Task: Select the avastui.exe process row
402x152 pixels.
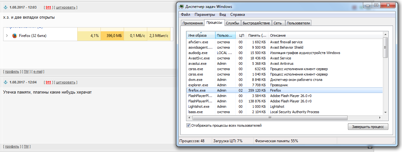Action: click(285, 64)
